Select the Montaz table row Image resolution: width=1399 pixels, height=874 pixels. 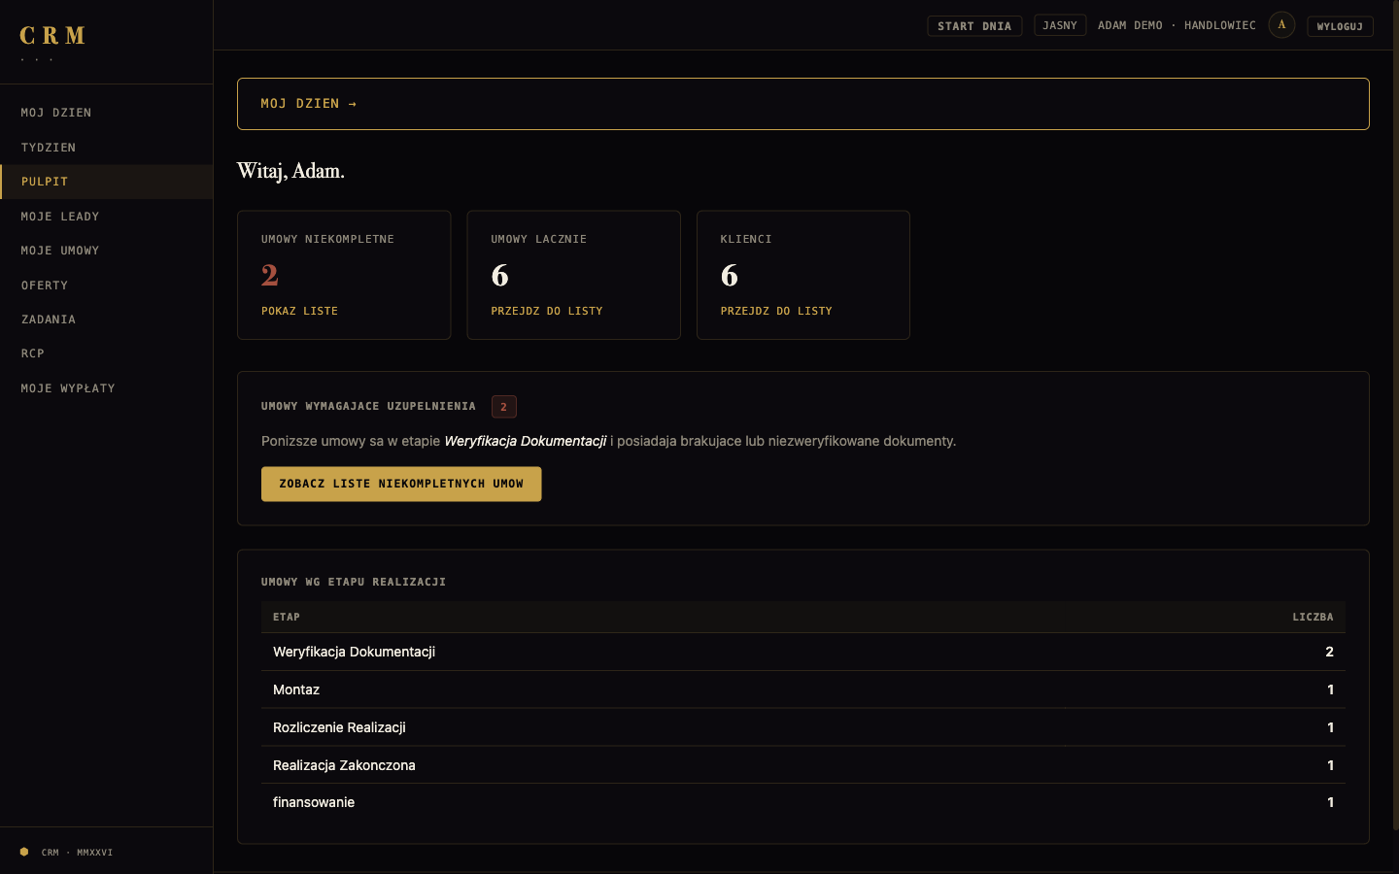tap(803, 689)
